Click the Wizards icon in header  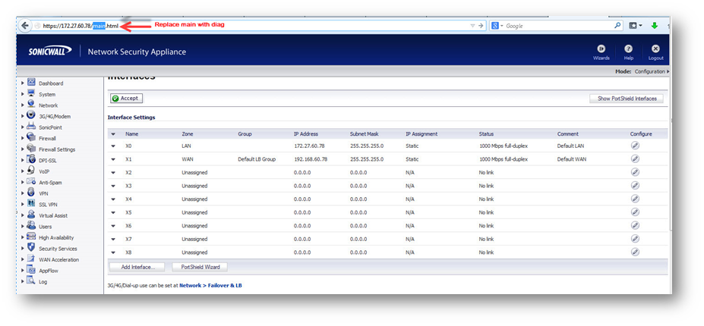pyautogui.click(x=601, y=49)
